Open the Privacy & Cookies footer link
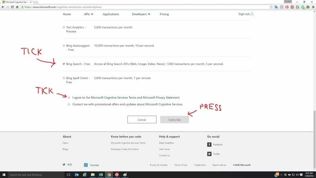 tap(159, 165)
